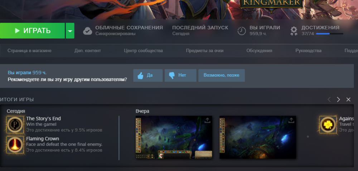
Task: Go to Доп. контент tab
Action: [x=87, y=51]
